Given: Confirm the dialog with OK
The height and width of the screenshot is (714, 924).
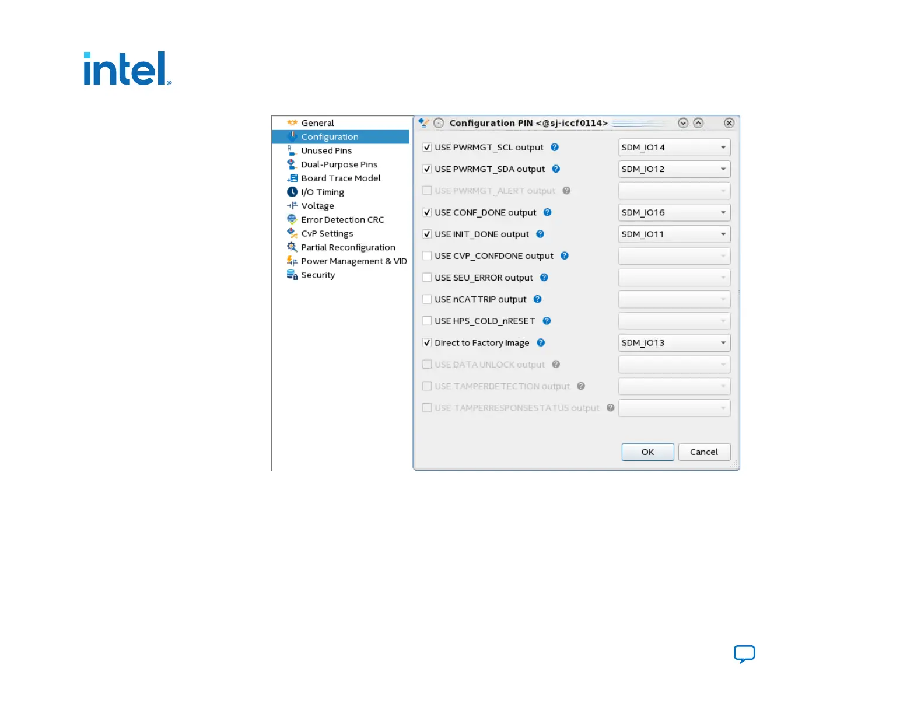Looking at the screenshot, I should tap(648, 452).
